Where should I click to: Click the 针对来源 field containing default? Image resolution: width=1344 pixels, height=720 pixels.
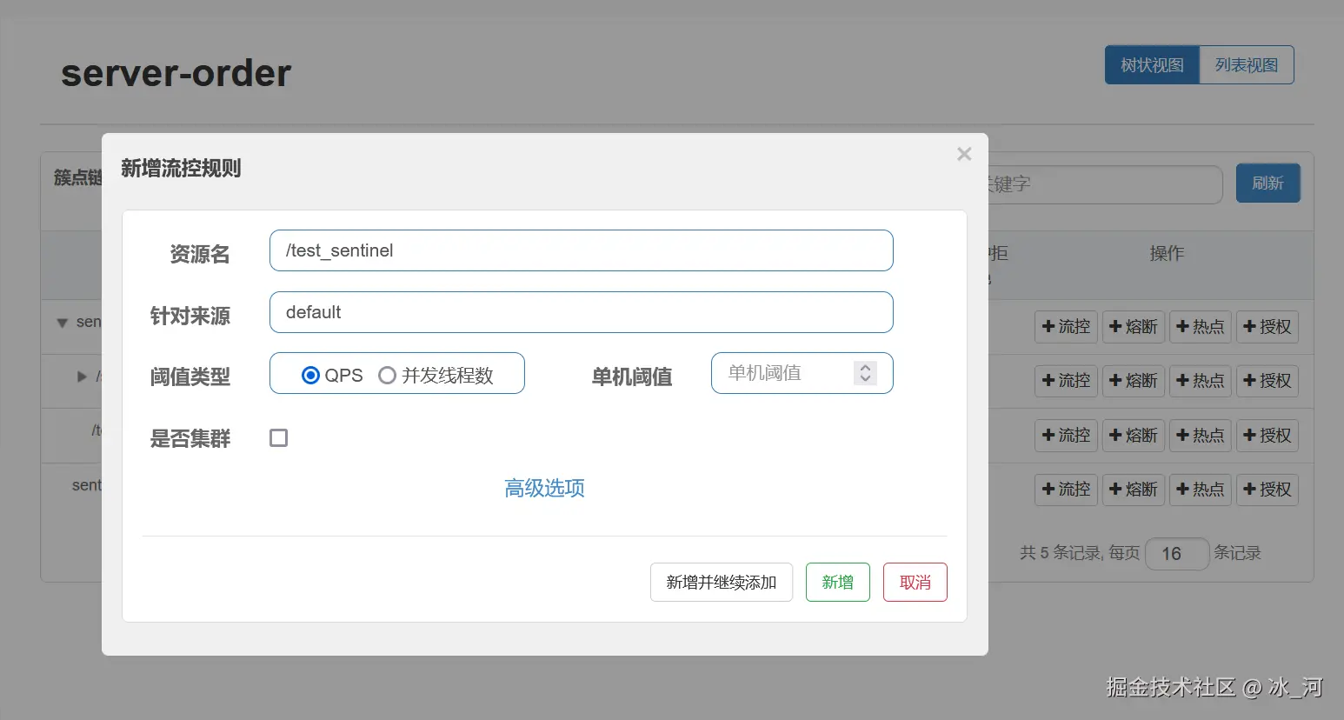tap(581, 312)
